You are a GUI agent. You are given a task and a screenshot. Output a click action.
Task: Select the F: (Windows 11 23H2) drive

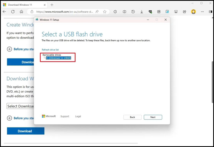[59, 58]
